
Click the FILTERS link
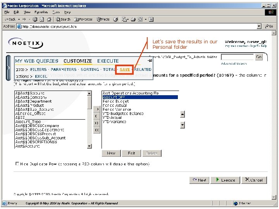click(x=38, y=70)
